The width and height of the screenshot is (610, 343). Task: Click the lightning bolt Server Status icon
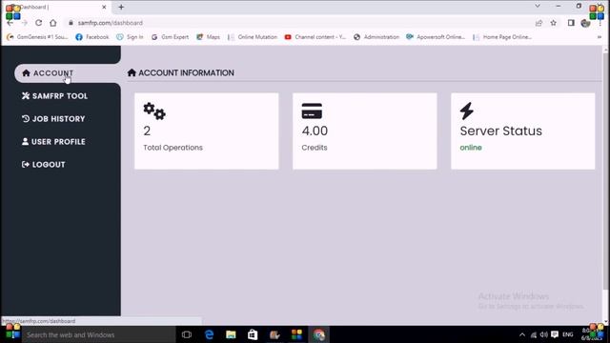(466, 111)
